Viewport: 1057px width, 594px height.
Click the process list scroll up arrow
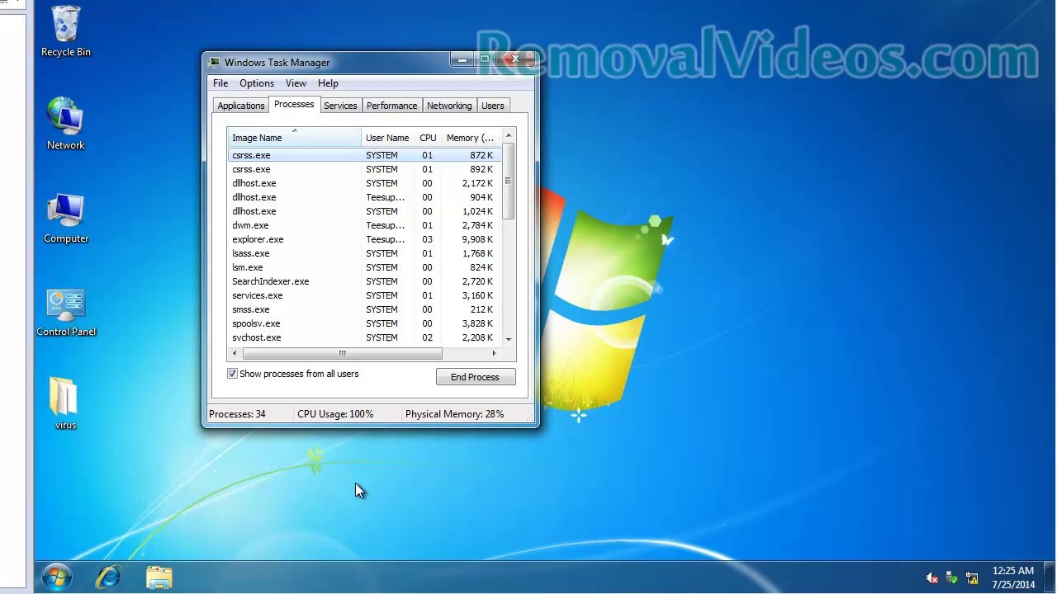tap(509, 135)
